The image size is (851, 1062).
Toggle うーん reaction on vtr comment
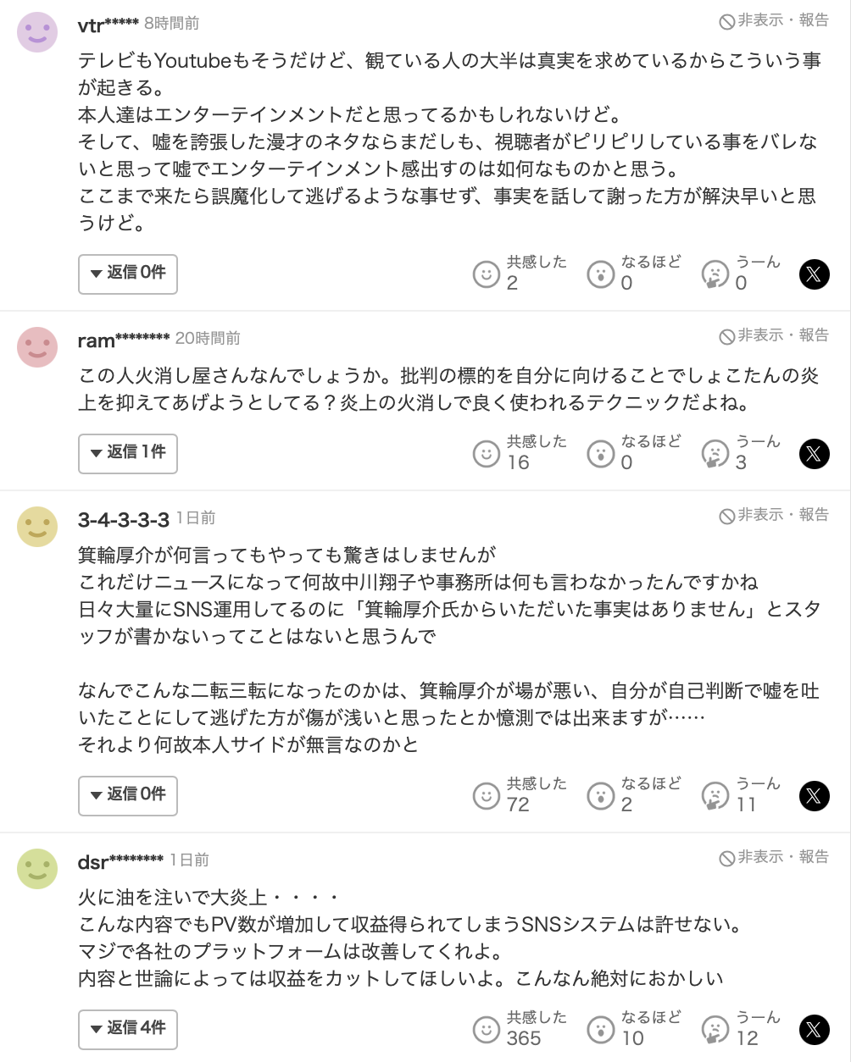click(741, 274)
